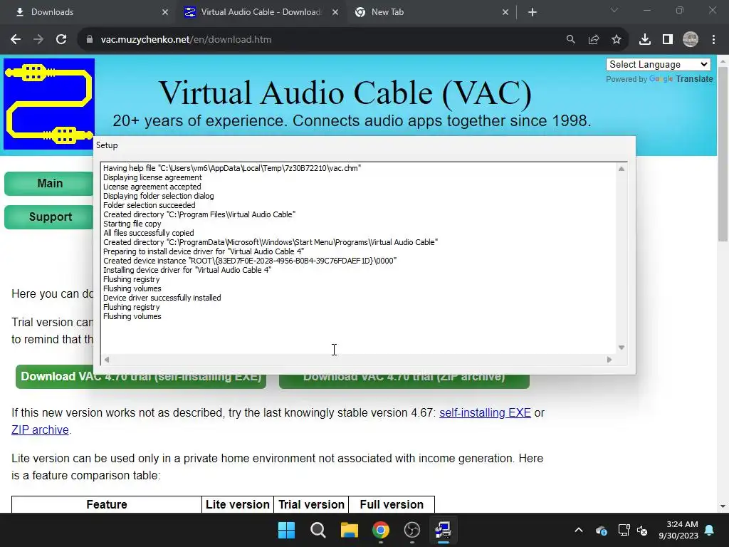The image size is (729, 547).
Task: Open File Explorer from taskbar
Action: click(x=349, y=530)
